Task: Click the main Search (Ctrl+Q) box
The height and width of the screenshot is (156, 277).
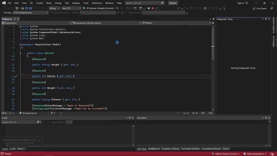Action: tap(145, 3)
